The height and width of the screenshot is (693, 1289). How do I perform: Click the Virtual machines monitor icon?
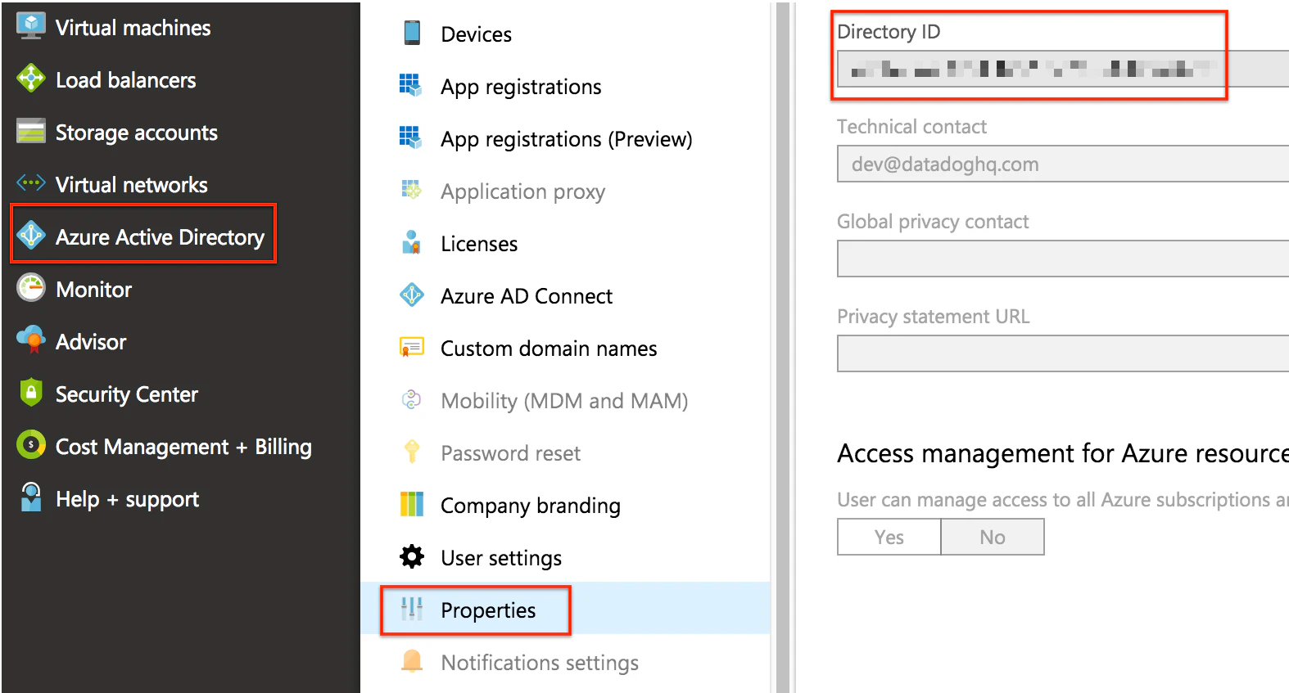pyautogui.click(x=31, y=26)
